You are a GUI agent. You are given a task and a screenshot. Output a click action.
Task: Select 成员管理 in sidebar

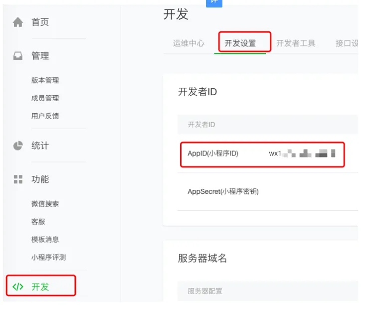pos(45,98)
